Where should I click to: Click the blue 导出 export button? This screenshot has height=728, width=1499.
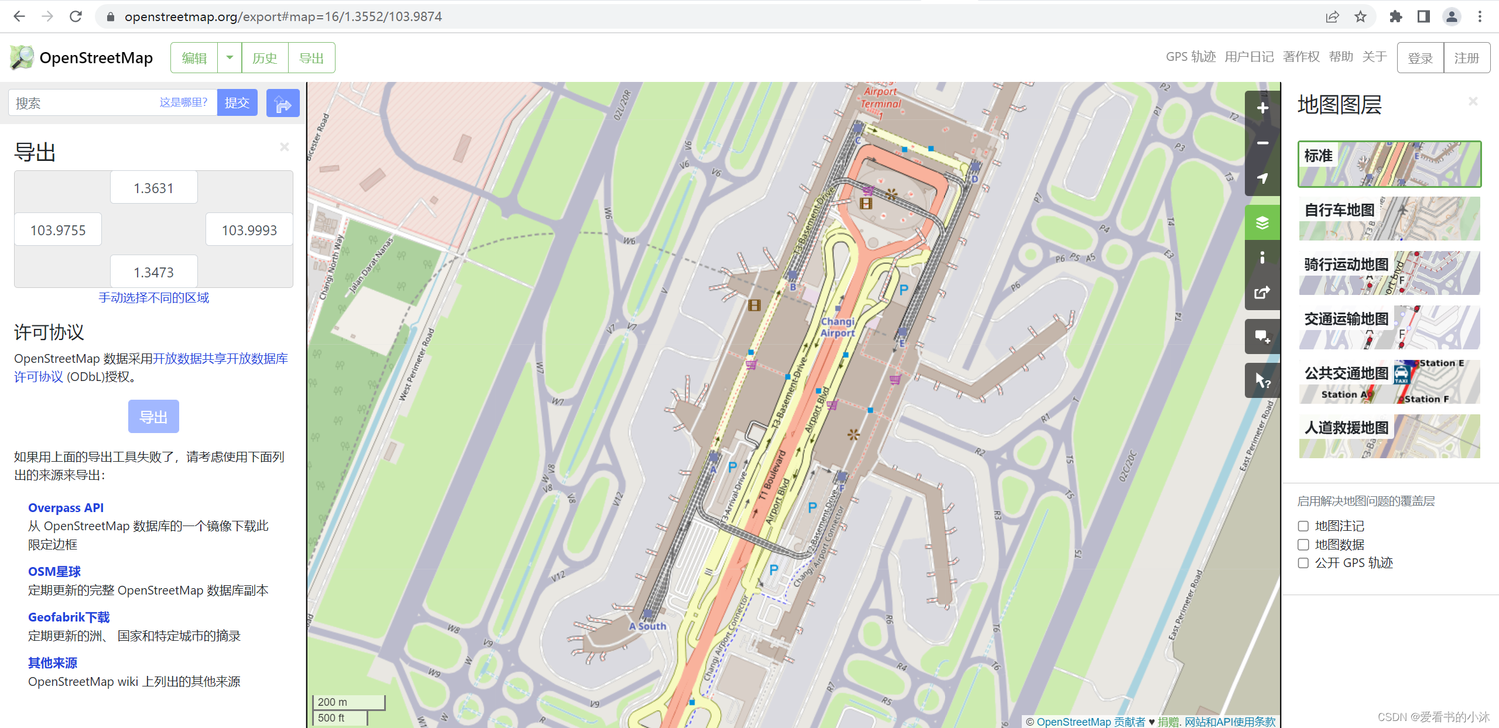click(153, 417)
